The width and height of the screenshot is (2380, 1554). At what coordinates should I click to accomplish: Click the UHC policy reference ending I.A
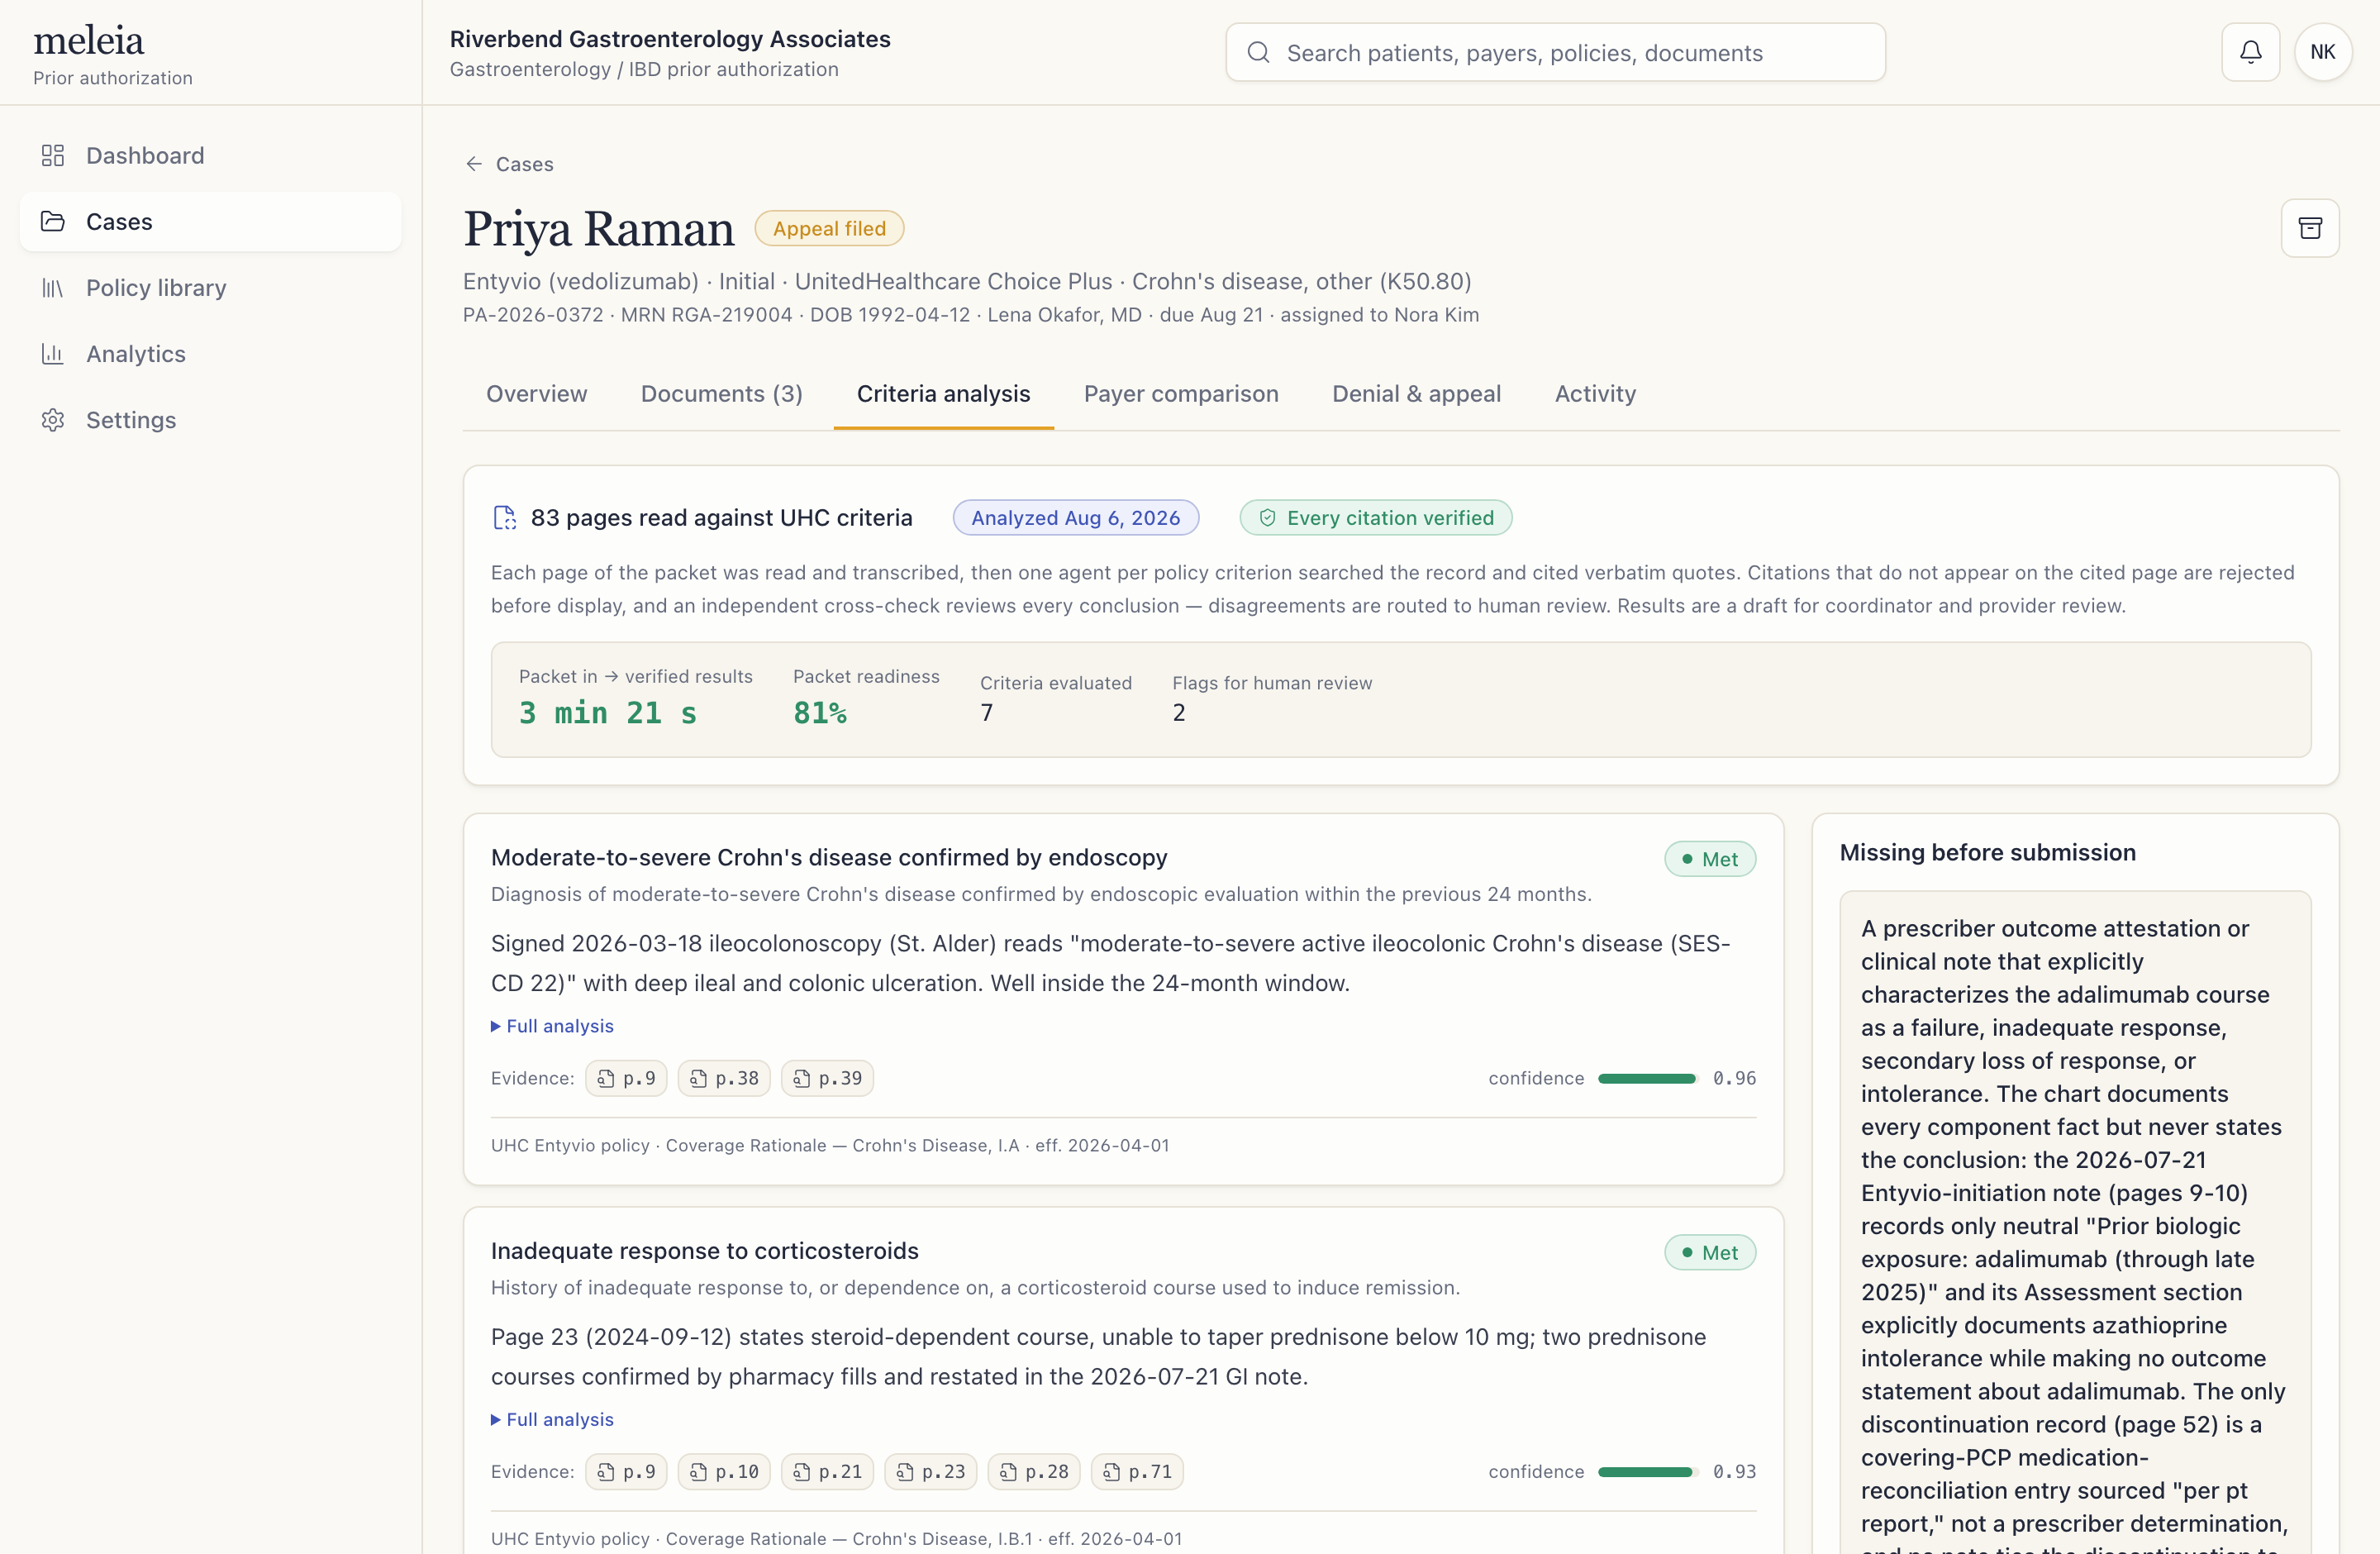[x=830, y=1146]
